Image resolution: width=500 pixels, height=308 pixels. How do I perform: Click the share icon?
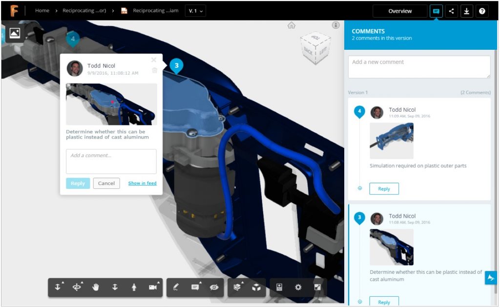(x=451, y=11)
